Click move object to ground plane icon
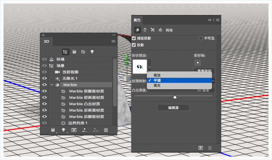This screenshot has width=272, height=160. [x=85, y=130]
